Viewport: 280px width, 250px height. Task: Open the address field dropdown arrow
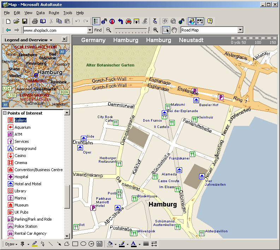click(90, 30)
